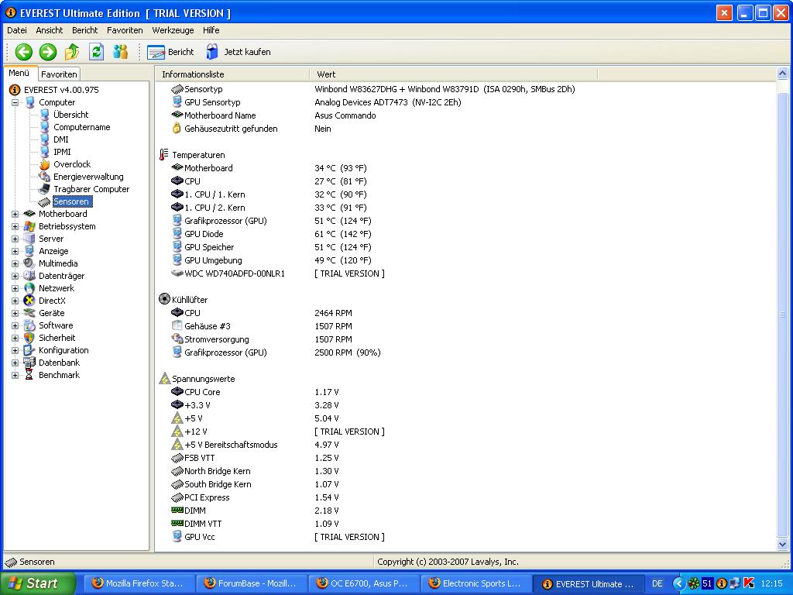The height and width of the screenshot is (595, 793).
Task: Click the DirectX icon in tree
Action: coord(29,301)
